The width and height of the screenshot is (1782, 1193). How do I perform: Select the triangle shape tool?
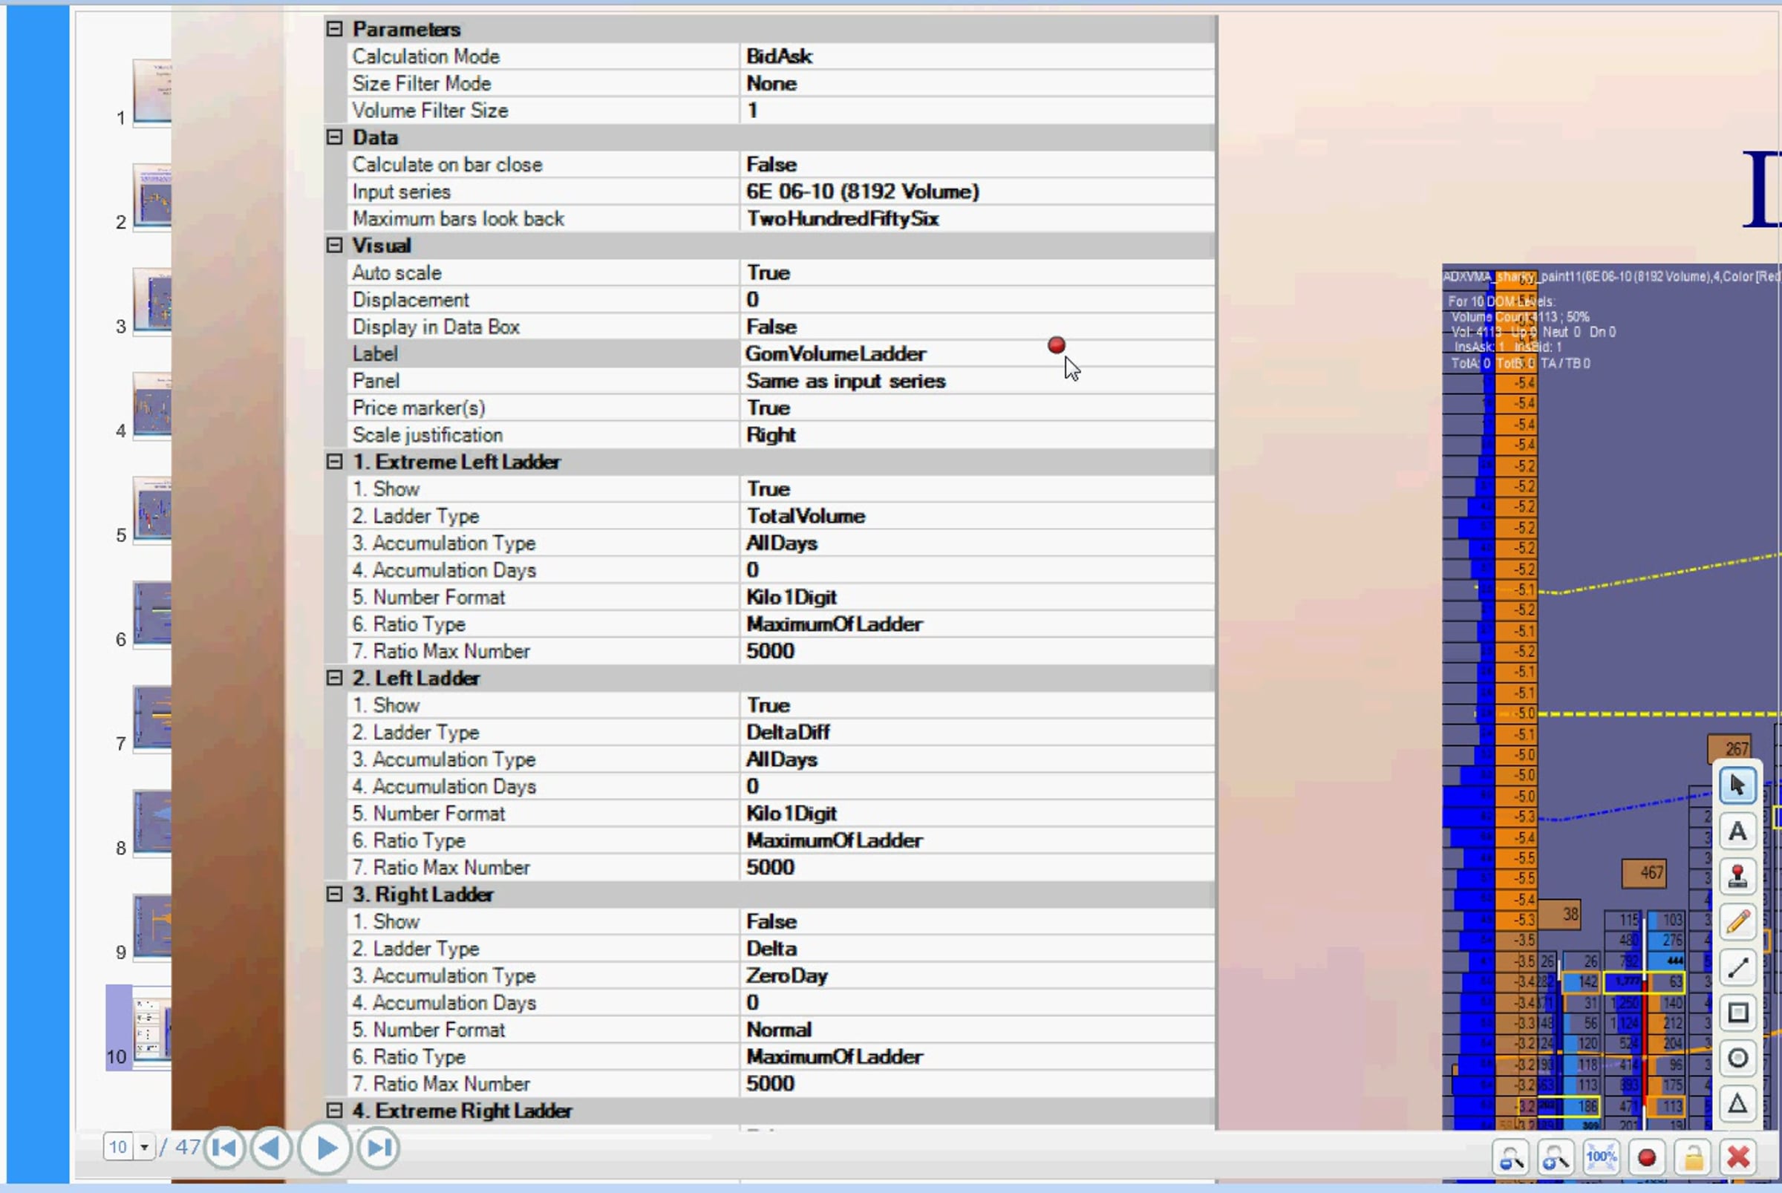coord(1737,1102)
